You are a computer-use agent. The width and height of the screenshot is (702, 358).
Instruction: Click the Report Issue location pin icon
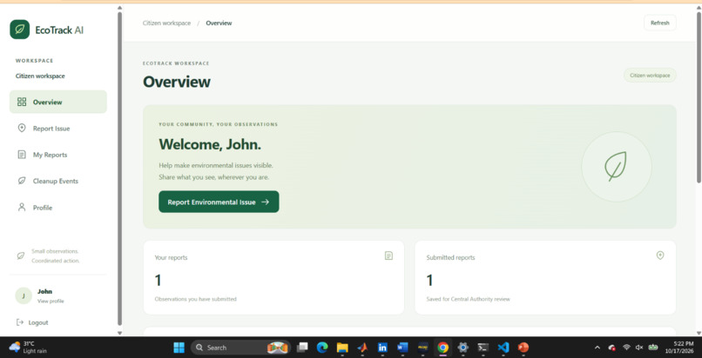click(x=22, y=128)
